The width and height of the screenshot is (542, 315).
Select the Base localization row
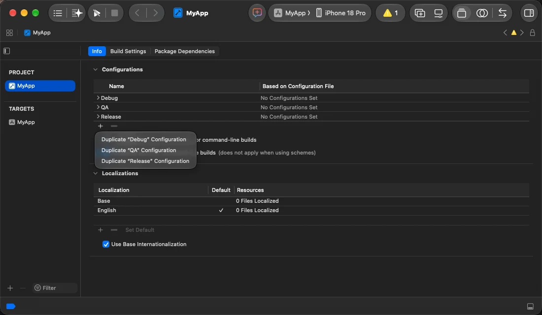[311, 201]
